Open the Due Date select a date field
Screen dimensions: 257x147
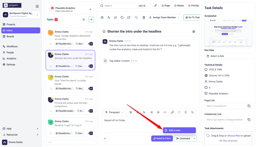(228, 56)
